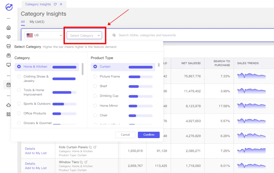View sales trend chart for Window Tiers
The height and width of the screenshot is (173, 274).
coord(252,166)
